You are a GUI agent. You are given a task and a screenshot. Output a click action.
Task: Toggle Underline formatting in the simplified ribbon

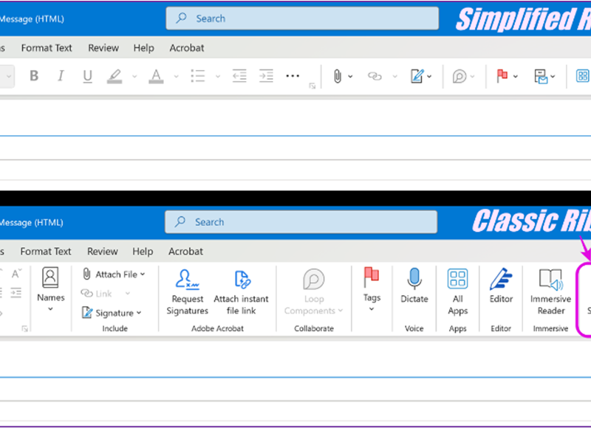[87, 76]
